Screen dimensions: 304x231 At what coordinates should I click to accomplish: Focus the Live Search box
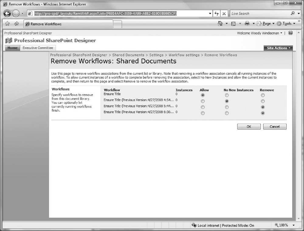260,13
